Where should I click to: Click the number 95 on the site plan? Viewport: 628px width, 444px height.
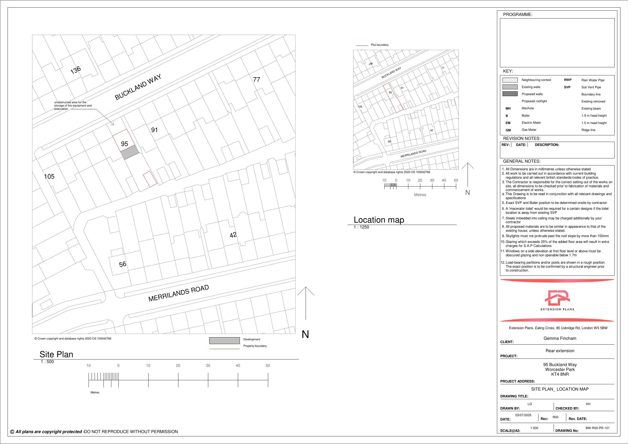[x=124, y=144]
